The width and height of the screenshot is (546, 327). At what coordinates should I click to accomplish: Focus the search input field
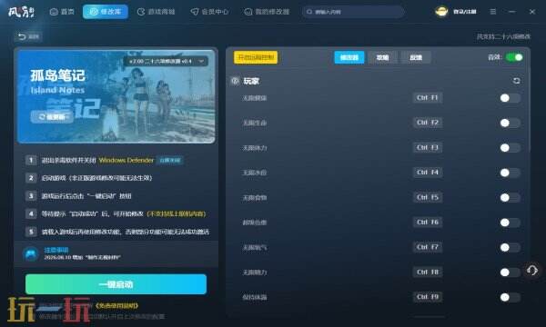353,12
